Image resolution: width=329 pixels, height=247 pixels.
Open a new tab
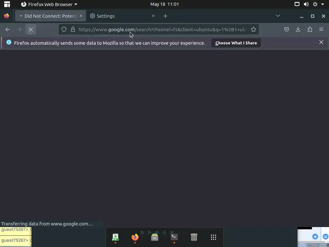pyautogui.click(x=165, y=16)
